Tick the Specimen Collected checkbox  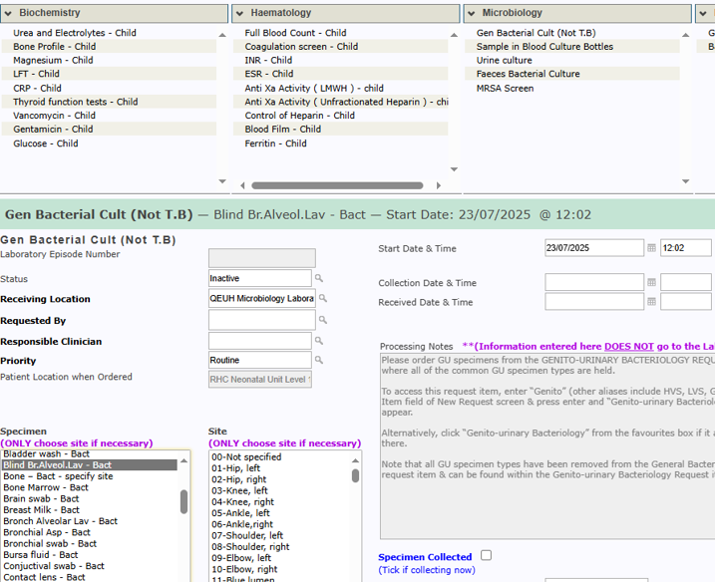[x=487, y=556]
